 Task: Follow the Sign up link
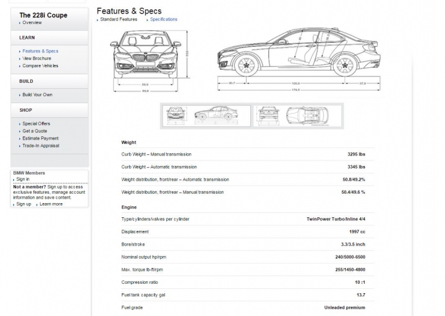[23, 204]
